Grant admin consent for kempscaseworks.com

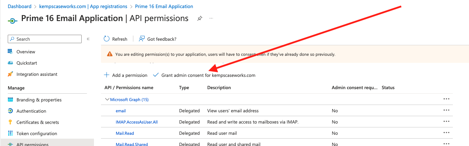204,75
